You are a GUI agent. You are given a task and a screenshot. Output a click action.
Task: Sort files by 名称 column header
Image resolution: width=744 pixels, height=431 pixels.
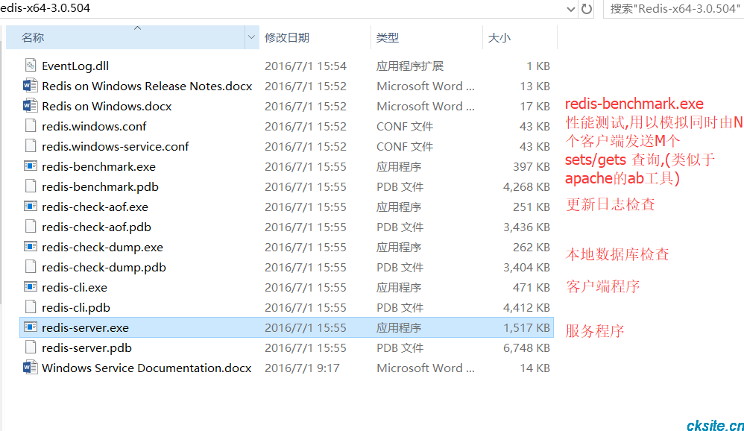(126, 37)
